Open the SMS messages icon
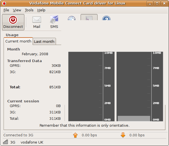169x146 pixels. click(x=54, y=22)
